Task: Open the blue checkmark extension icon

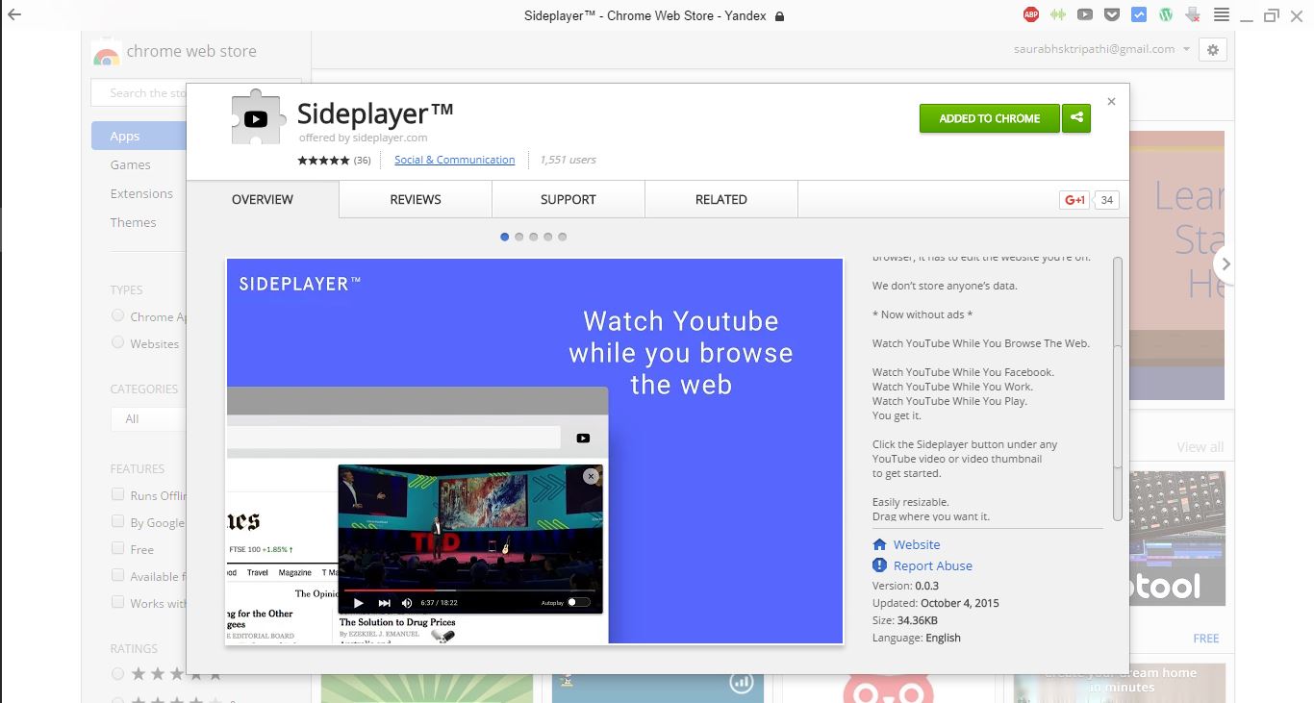Action: coord(1139,14)
